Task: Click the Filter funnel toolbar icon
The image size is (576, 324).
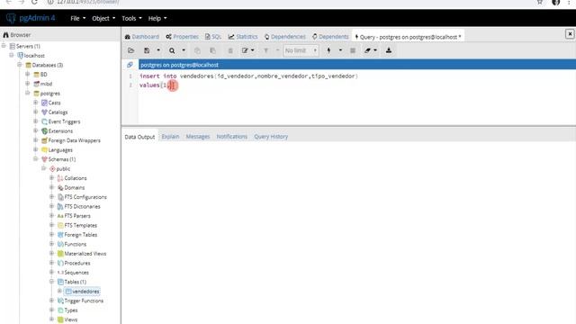Action: click(x=266, y=50)
